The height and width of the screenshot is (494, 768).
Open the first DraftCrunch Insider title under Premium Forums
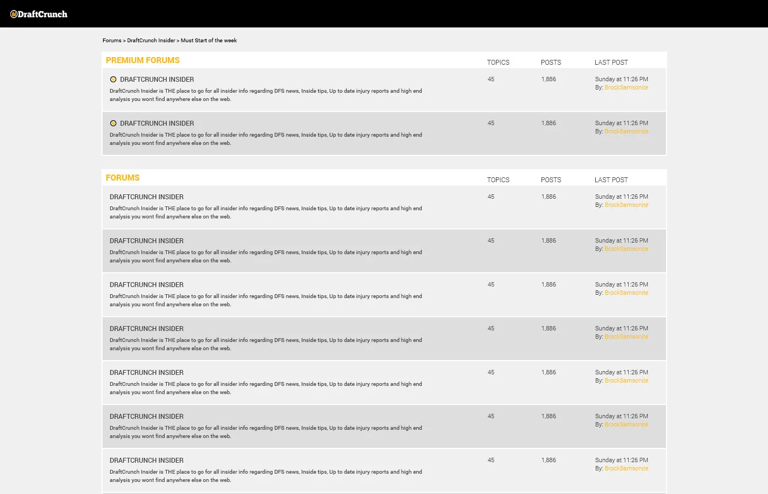(x=157, y=80)
